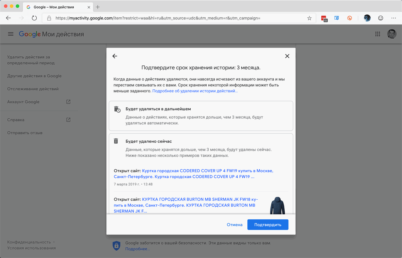Click the blue jacket thumbnail image

277,205
